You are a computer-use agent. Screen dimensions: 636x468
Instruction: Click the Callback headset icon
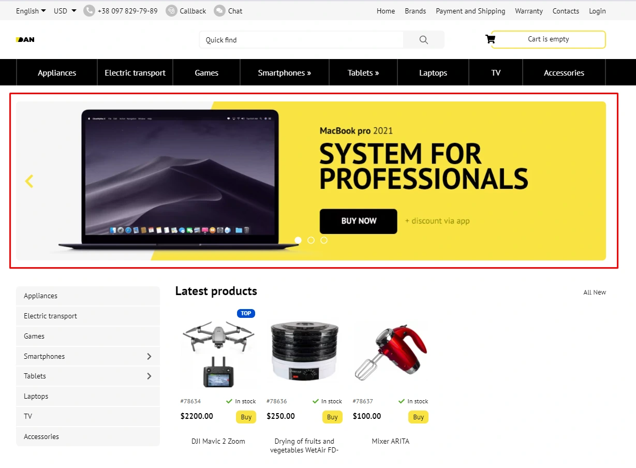coord(171,11)
